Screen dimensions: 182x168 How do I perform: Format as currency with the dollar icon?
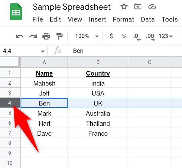tap(111, 36)
